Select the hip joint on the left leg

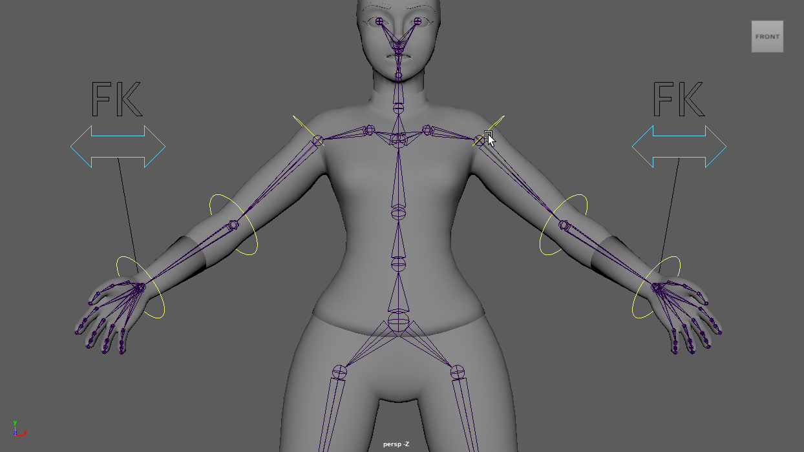click(x=339, y=372)
